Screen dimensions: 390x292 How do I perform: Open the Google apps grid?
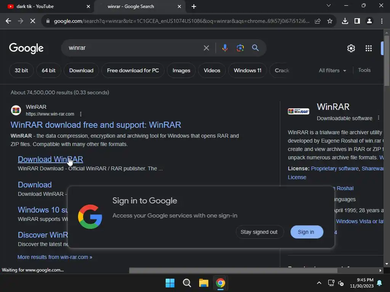369,48
